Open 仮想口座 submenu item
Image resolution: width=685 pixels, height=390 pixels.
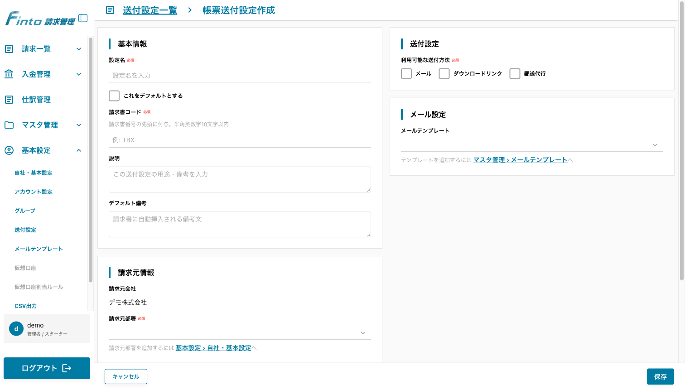25,268
